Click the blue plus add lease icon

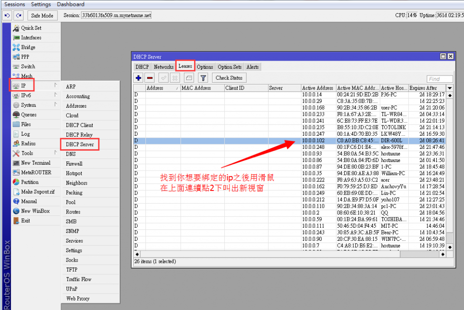[x=139, y=78]
